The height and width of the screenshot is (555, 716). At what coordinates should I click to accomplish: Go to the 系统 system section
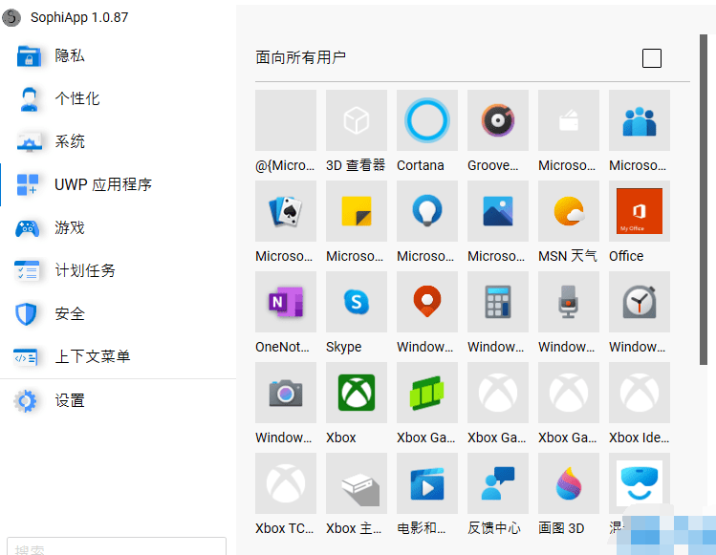(118, 142)
